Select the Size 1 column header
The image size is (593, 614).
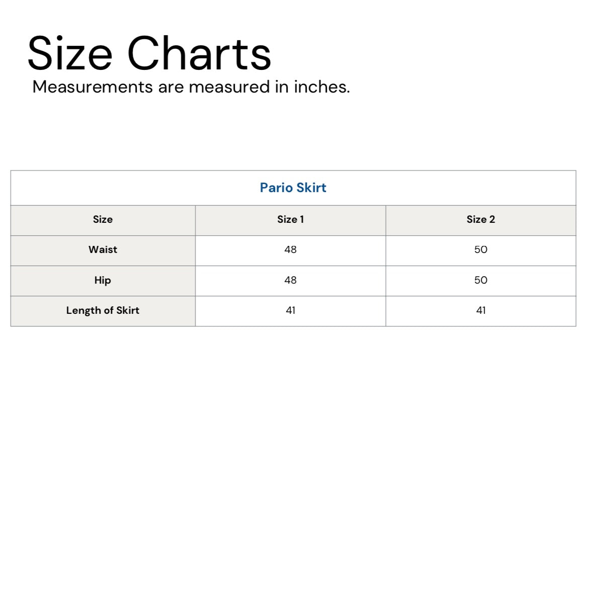point(290,220)
